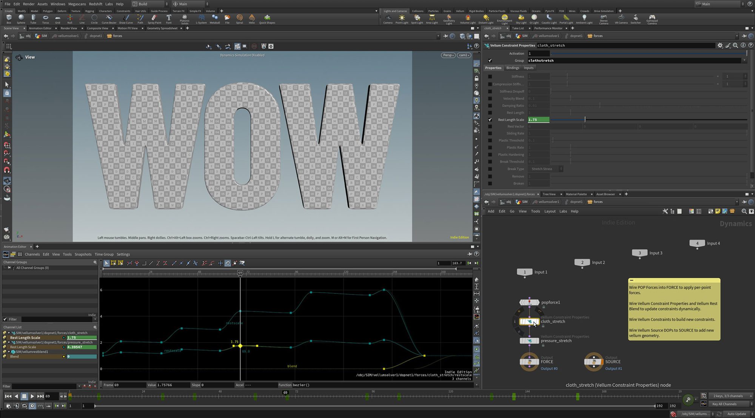Open the Persp viewport menu
The height and width of the screenshot is (418, 755).
tap(448, 55)
